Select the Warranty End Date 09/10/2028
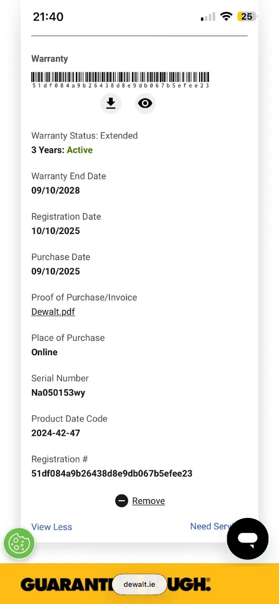The image size is (279, 604). coord(55,190)
